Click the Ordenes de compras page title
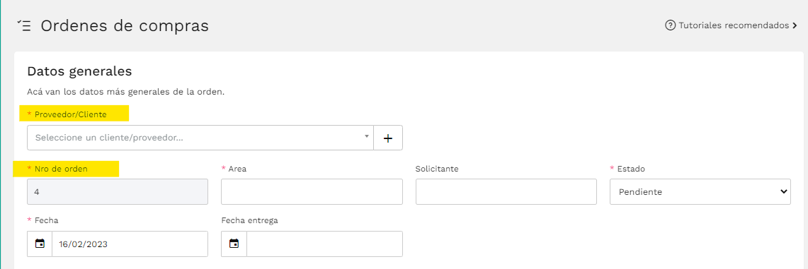The height and width of the screenshot is (269, 808). tap(125, 25)
